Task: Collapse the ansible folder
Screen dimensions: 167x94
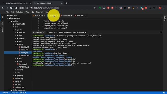Action: pos(9,21)
